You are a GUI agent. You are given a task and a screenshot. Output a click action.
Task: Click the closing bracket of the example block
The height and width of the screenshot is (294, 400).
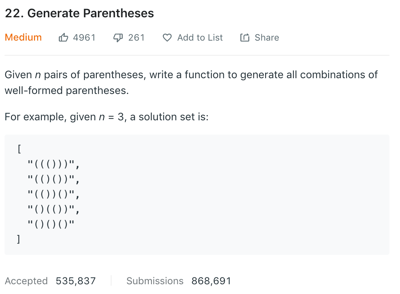click(18, 239)
